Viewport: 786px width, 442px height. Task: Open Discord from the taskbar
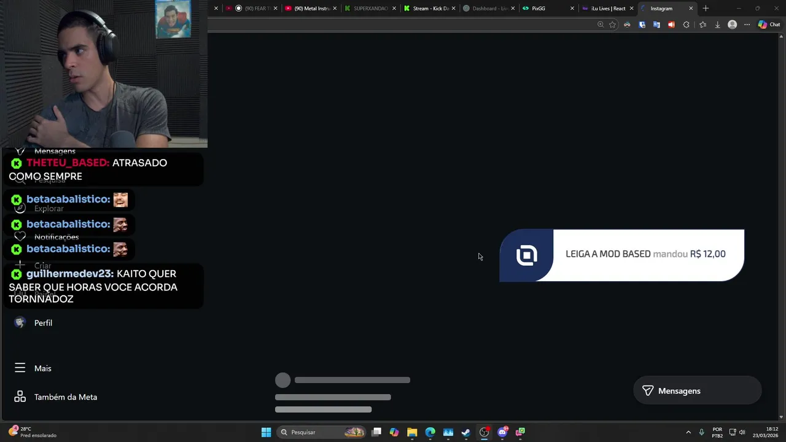coord(502,432)
